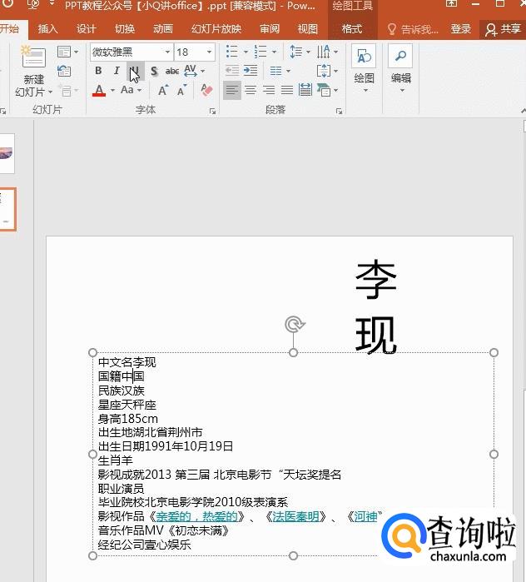Increase the list indent level
Viewport: 526px width, 582px height.
(251, 71)
